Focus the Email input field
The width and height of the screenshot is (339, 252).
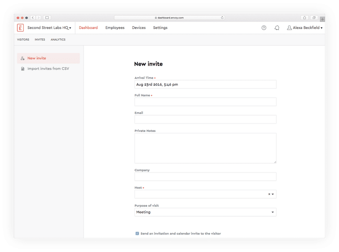[206, 119]
